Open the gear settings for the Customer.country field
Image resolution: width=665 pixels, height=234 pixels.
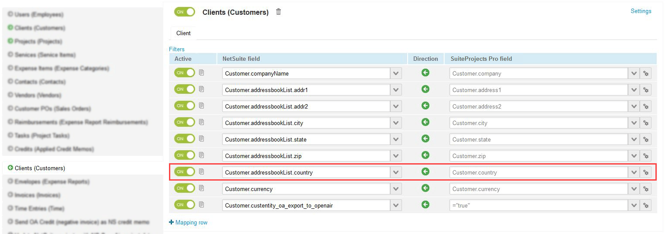(x=646, y=172)
